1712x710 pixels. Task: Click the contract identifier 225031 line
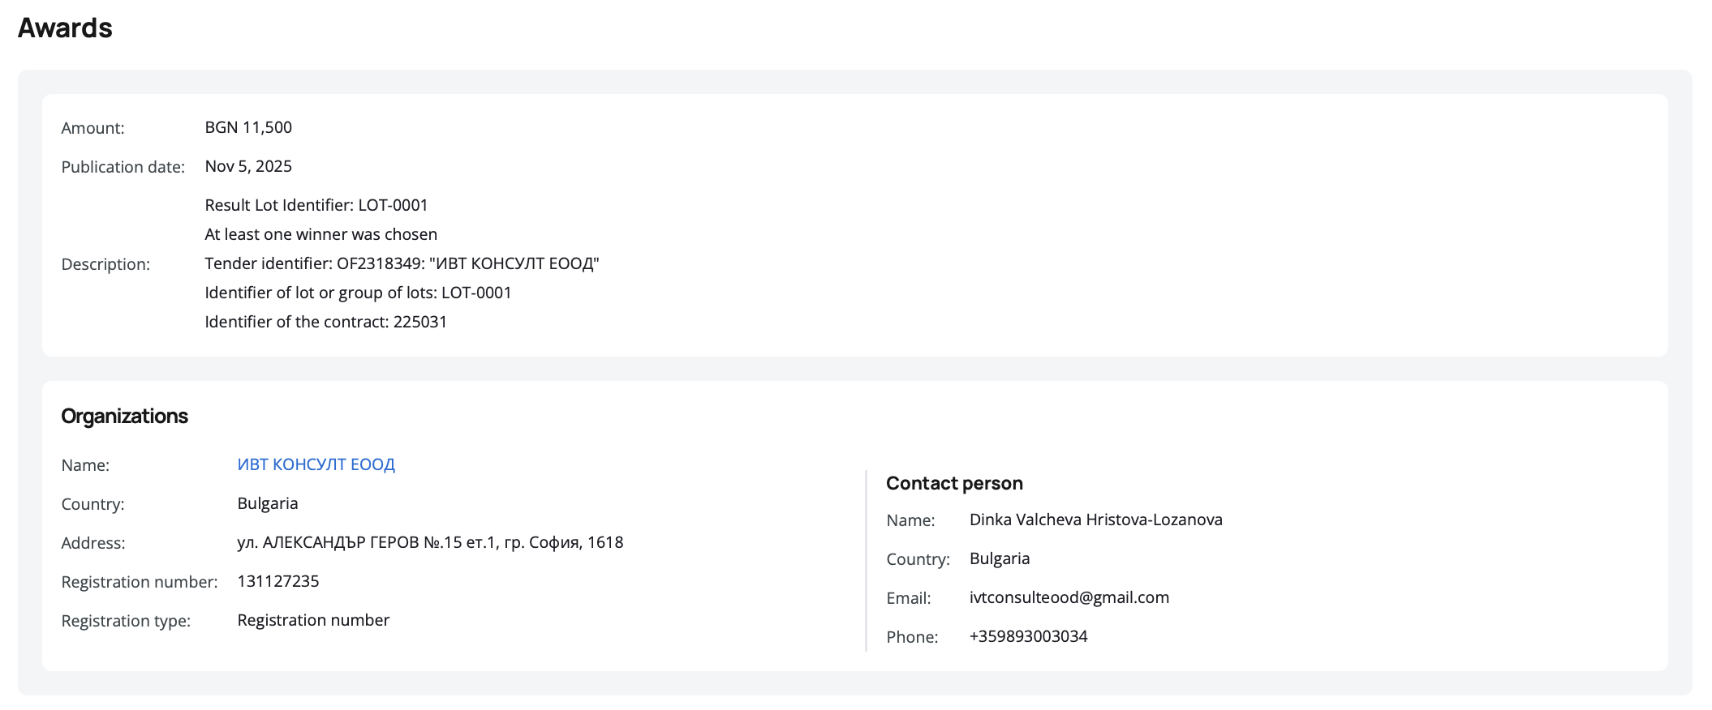point(325,322)
